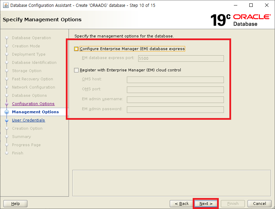Click the Fast Recovery Option step label
This screenshot has width=275, height=209.
33,79
